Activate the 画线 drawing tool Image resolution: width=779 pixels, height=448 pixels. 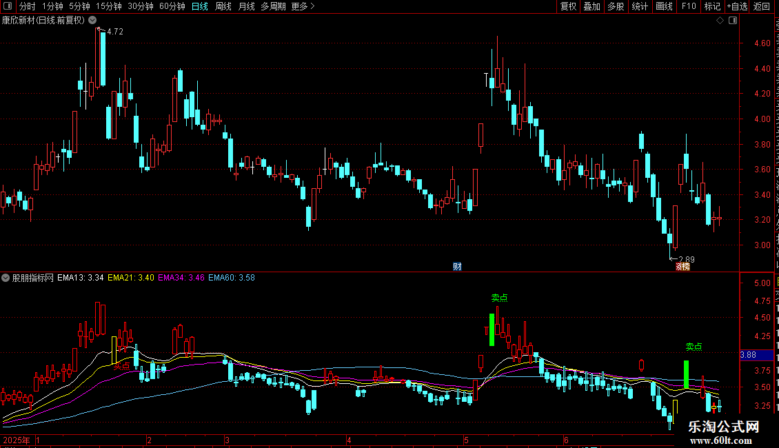click(x=665, y=6)
